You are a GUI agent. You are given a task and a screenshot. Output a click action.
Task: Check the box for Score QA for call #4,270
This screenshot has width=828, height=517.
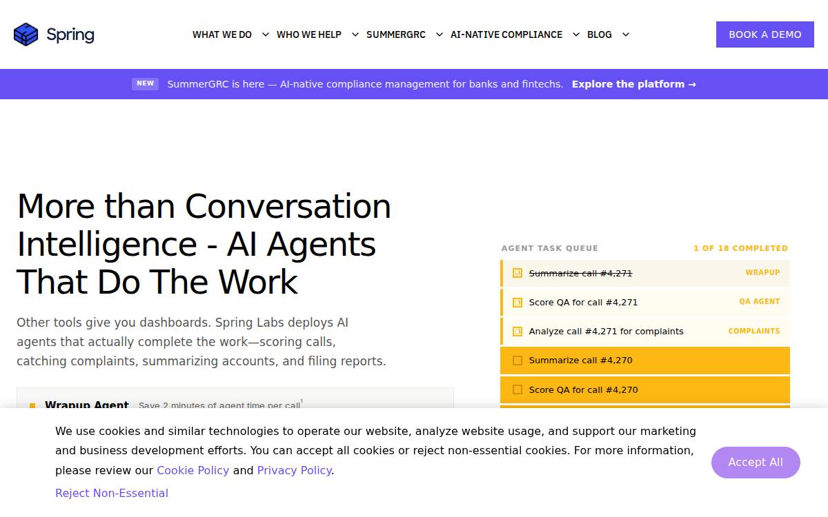(517, 389)
